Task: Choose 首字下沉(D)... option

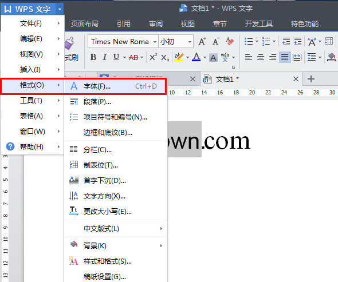Action: (116, 181)
